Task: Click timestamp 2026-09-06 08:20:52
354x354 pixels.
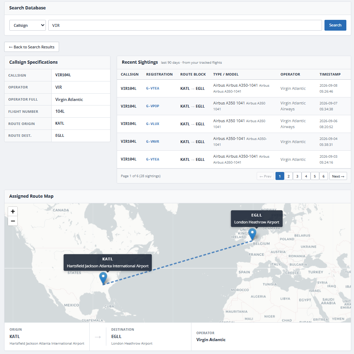Action: 329,124
